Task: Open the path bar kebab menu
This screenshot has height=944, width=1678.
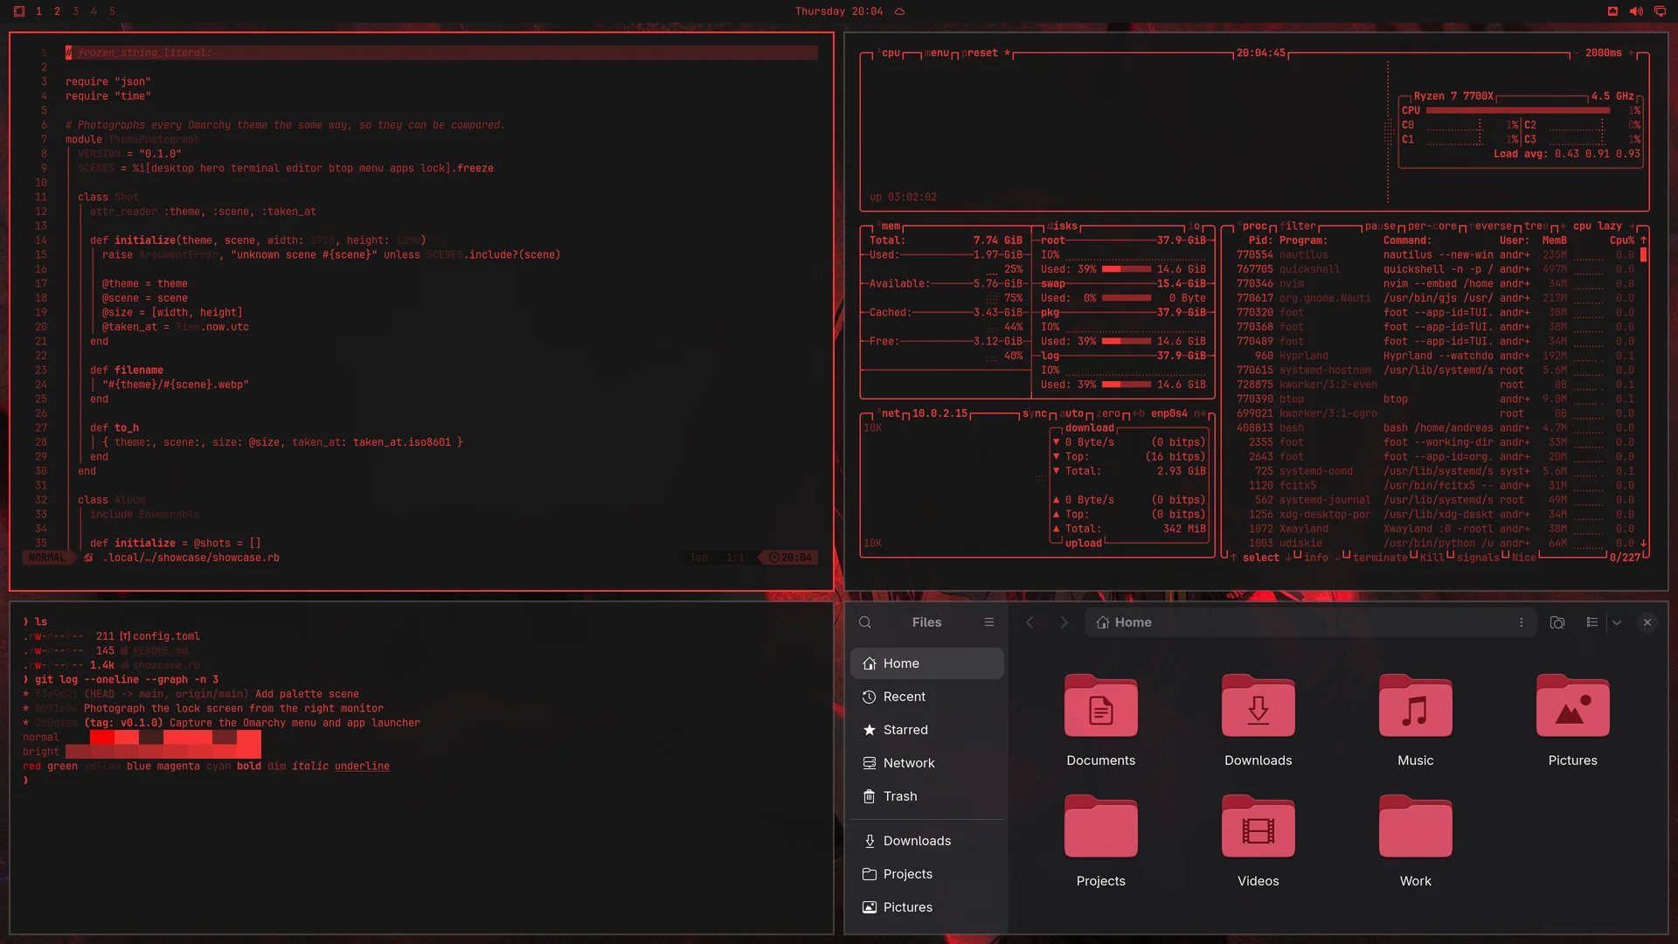Action: point(1522,622)
